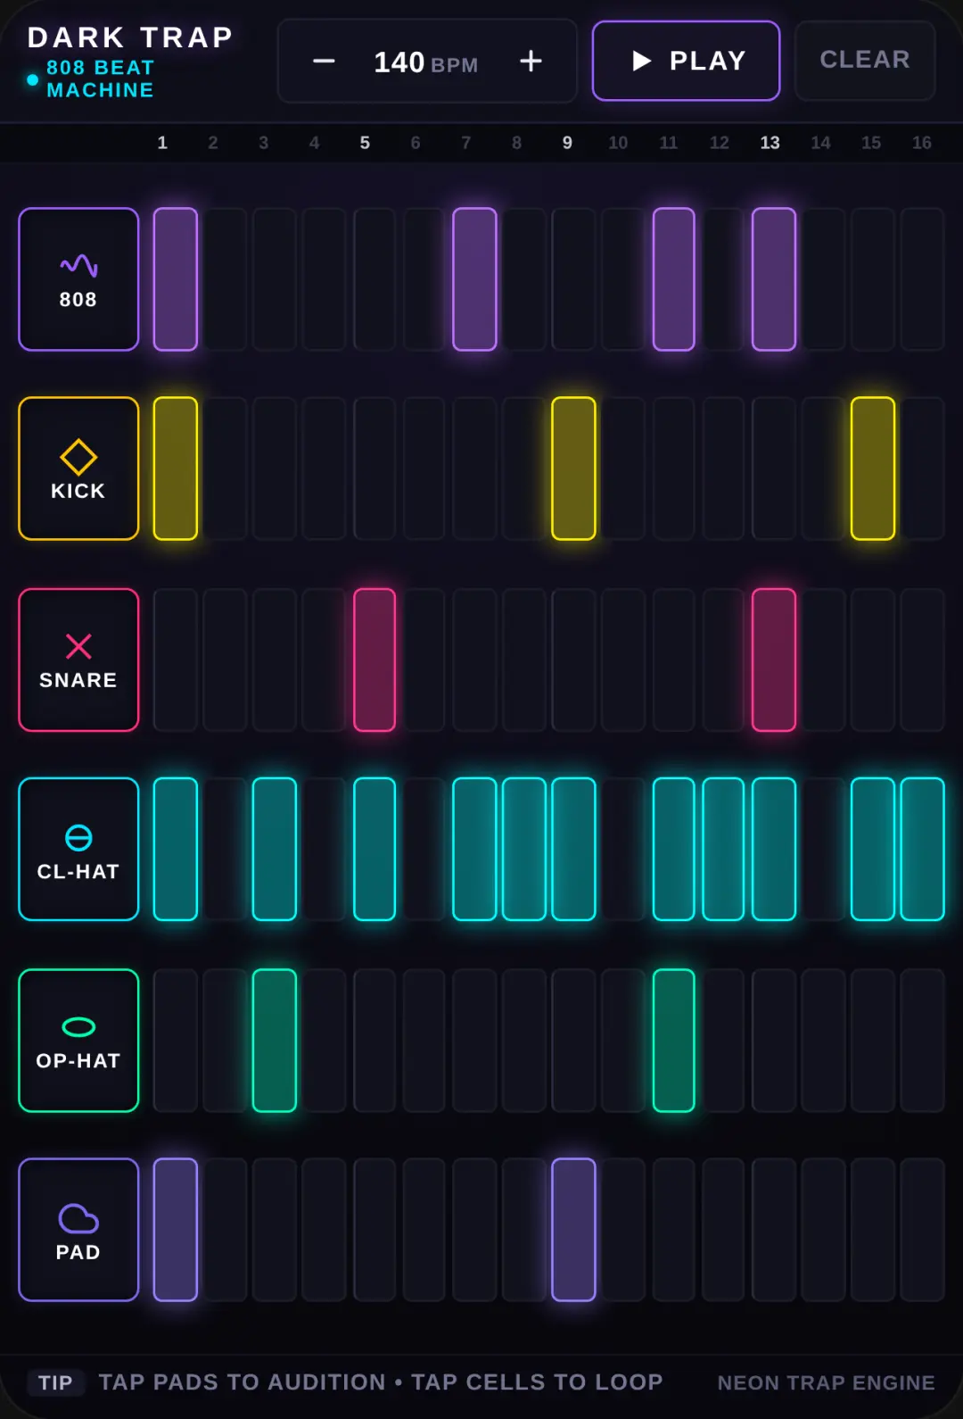Enable SNARE step 9
Screen dimensions: 963x1419
573,660
